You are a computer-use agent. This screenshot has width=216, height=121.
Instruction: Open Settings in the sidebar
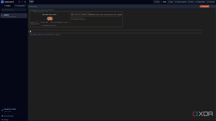(6, 120)
